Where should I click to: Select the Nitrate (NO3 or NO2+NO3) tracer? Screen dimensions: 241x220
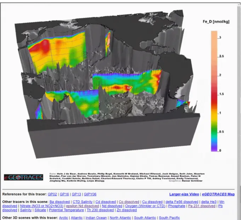[42, 206]
